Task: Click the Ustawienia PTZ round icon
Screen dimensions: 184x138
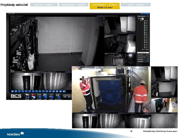Action: 148,57
